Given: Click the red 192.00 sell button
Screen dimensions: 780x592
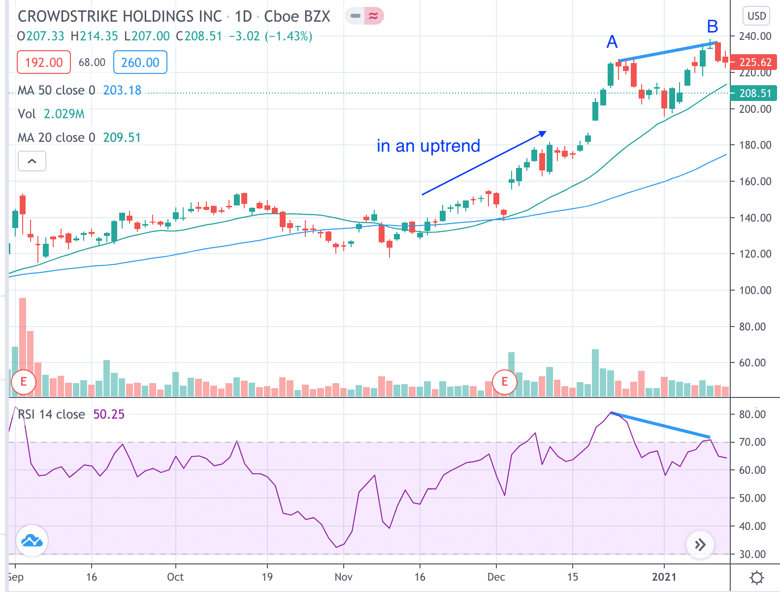Looking at the screenshot, I should click(x=44, y=63).
